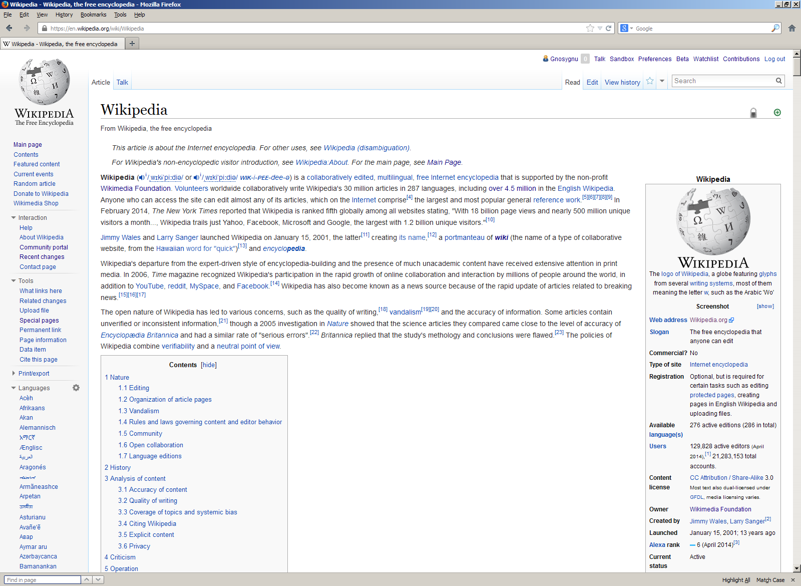Open the Random article link
The width and height of the screenshot is (801, 586).
(35, 184)
